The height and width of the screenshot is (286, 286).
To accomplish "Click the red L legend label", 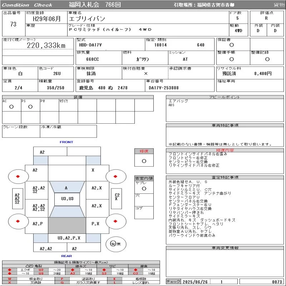I will pyautogui.click(x=114, y=282).
